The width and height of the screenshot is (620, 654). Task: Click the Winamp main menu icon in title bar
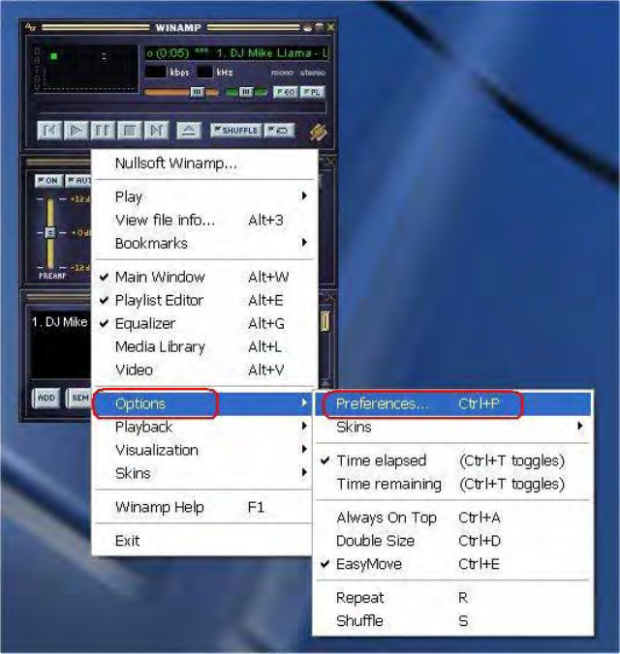30,27
